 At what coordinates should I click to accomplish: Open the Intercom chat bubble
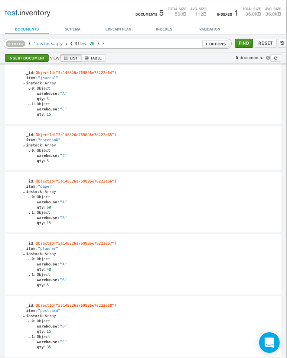(x=269, y=342)
